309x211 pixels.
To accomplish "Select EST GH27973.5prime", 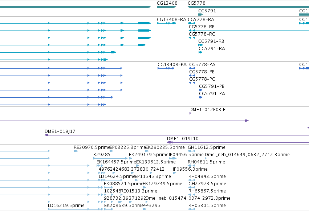I will click(192, 187).
